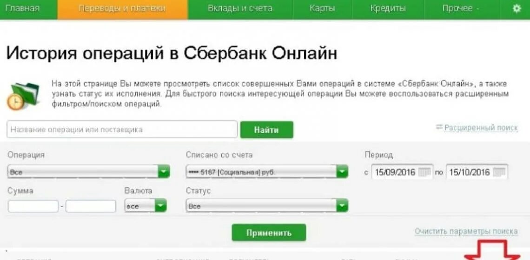
Task: Switch to Вклады и счета tab
Action: tap(240, 8)
